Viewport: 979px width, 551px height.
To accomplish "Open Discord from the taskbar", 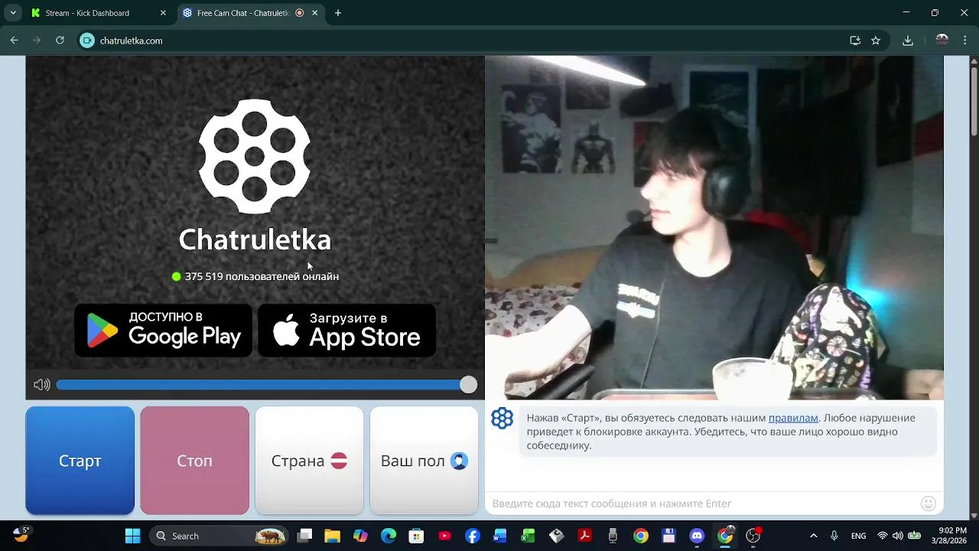I will pos(697,536).
